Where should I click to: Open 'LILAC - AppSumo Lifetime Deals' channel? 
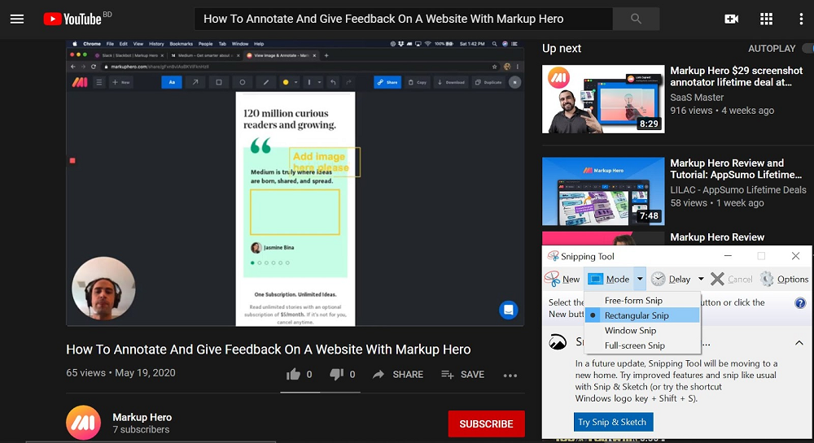pos(738,190)
